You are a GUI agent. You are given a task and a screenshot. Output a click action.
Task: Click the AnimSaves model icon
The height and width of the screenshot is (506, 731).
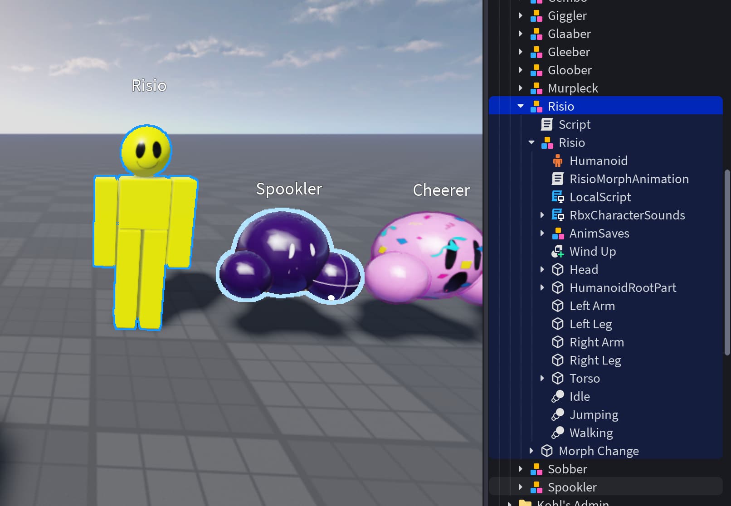coord(558,234)
